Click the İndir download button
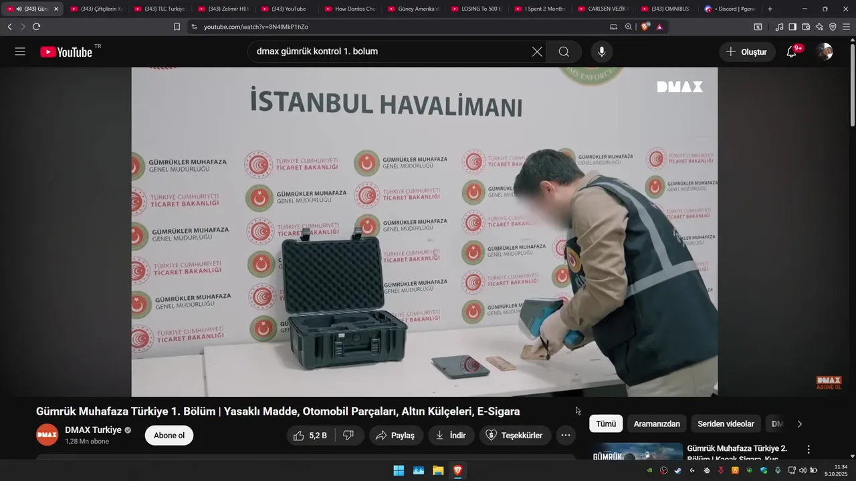856x481 pixels. coord(451,436)
